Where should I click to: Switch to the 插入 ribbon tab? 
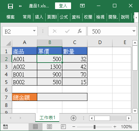(x=39, y=17)
